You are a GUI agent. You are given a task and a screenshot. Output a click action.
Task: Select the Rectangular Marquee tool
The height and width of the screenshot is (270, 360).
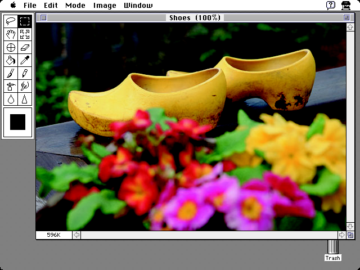point(24,21)
